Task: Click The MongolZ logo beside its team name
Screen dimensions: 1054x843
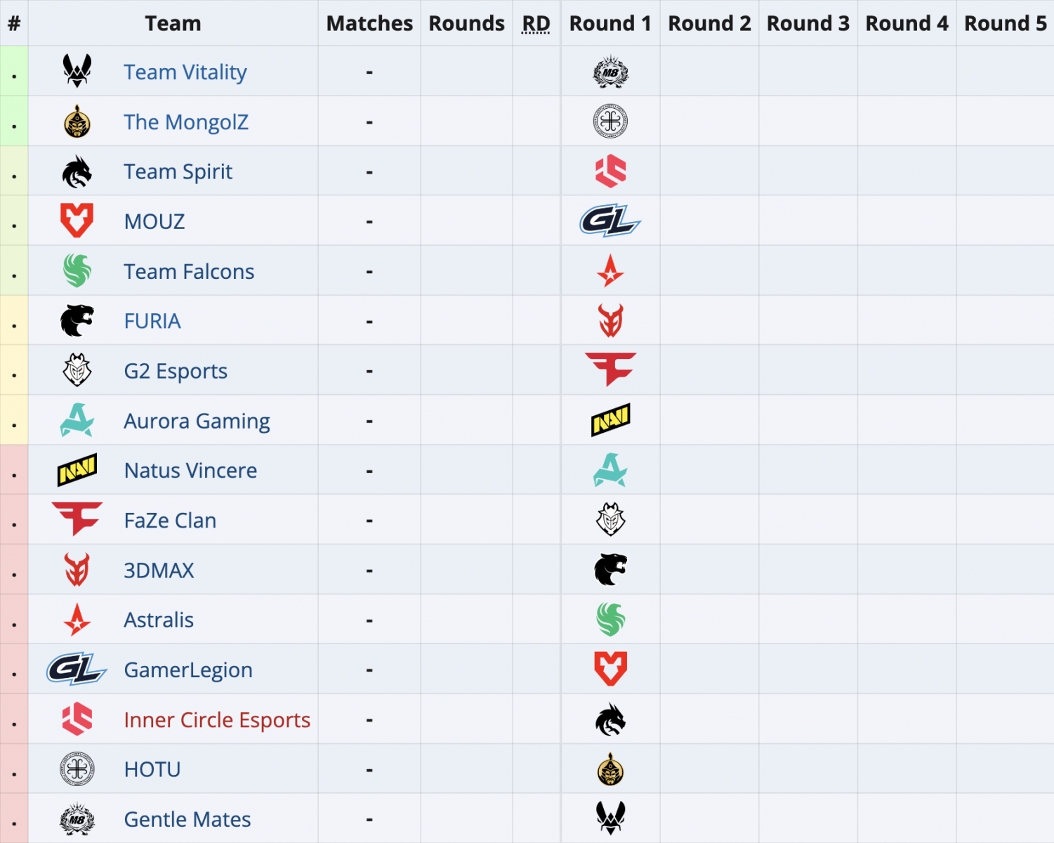Action: [77, 122]
